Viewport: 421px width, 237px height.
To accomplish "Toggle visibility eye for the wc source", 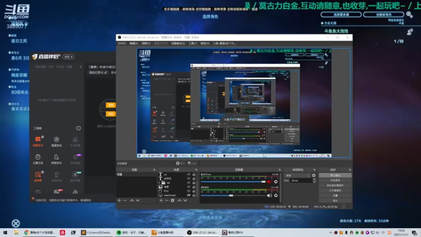I will 189,174.
